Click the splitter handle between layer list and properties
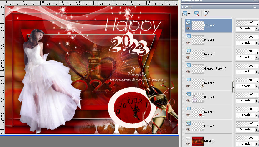 point(234,87)
